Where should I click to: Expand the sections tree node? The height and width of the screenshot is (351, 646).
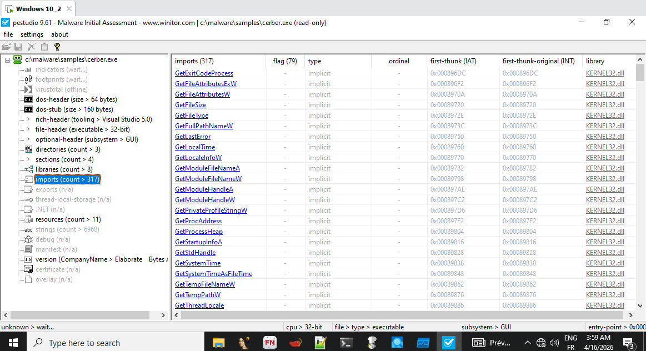(28, 159)
